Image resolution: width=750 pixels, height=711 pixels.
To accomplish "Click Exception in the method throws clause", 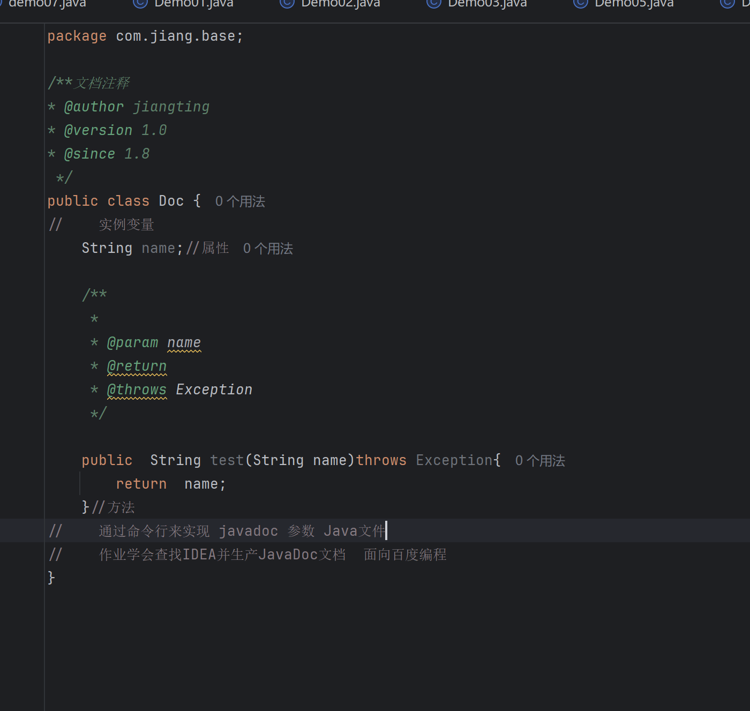I will tap(454, 461).
